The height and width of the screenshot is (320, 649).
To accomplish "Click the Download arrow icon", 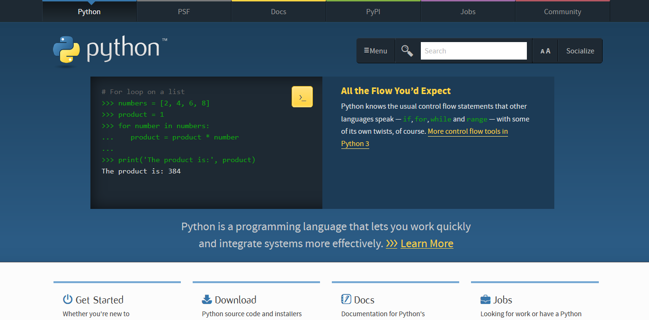I will [x=206, y=299].
